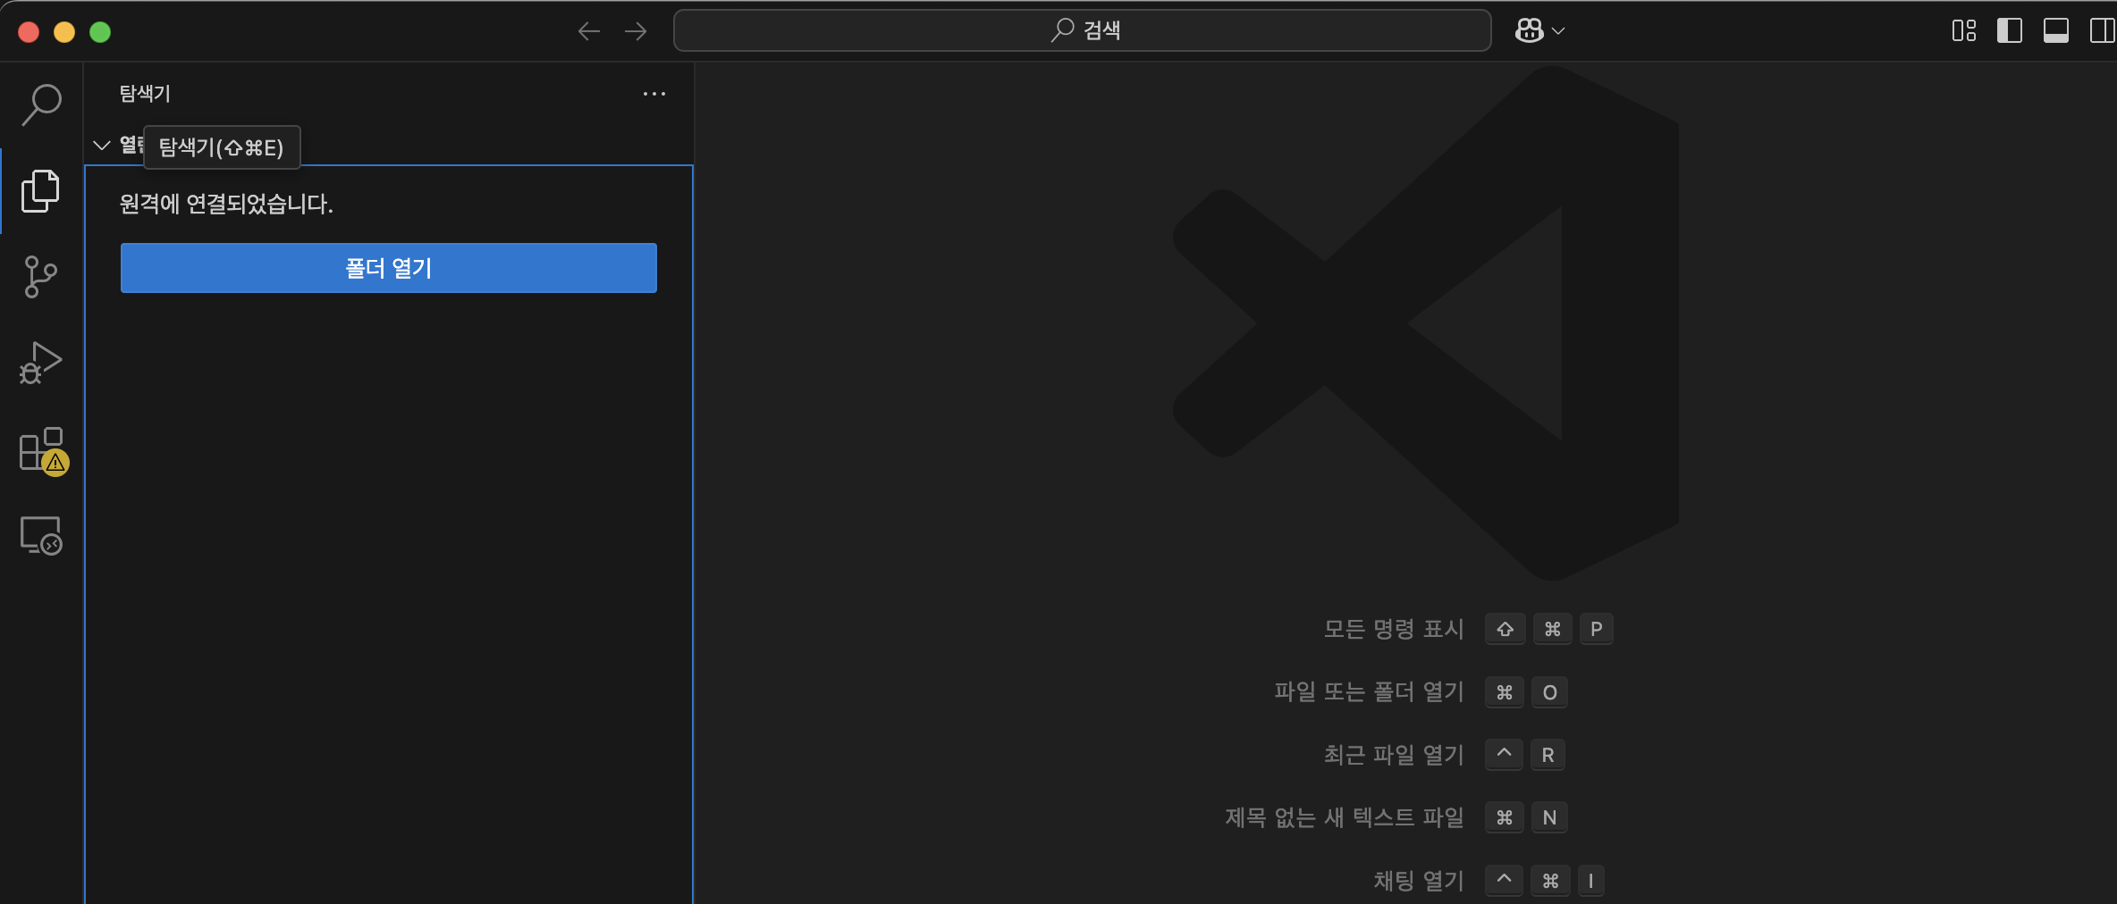
Task: Open the Run and Debug view
Action: (x=41, y=363)
